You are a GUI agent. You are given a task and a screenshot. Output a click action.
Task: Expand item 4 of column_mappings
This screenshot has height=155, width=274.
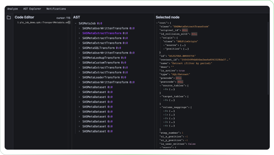click(x=164, y=126)
